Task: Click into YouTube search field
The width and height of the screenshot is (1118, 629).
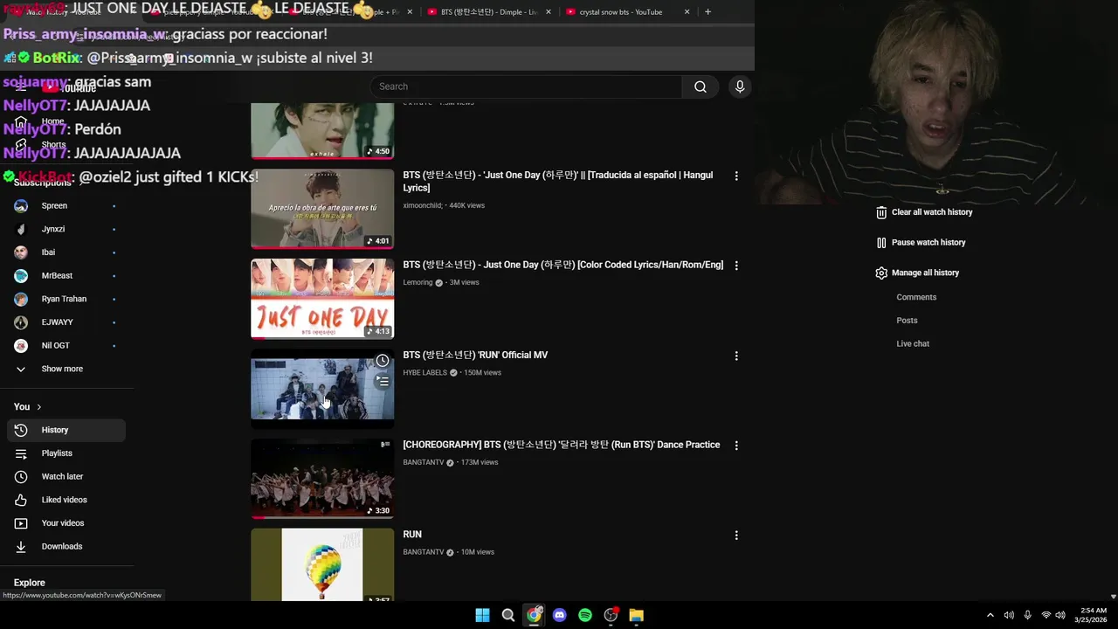Action: (526, 86)
